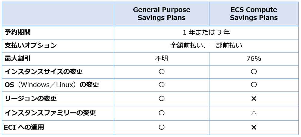Image resolution: width=301 pixels, height=137 pixels.
Task: Click the General Purpose circle for インスタンスサイズの変更
Action: tap(162, 72)
